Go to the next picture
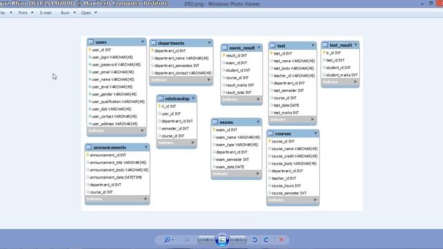The width and height of the screenshot is (443, 249). coord(238,240)
